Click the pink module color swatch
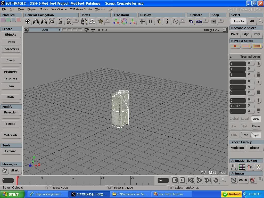 [x=3, y=20]
